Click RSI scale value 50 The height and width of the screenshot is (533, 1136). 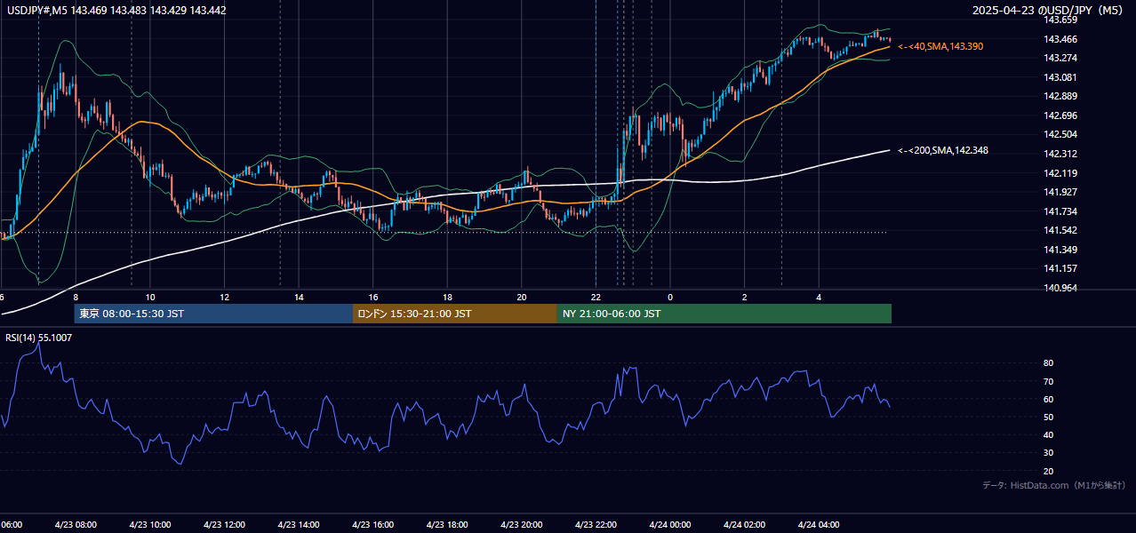[x=1049, y=417]
